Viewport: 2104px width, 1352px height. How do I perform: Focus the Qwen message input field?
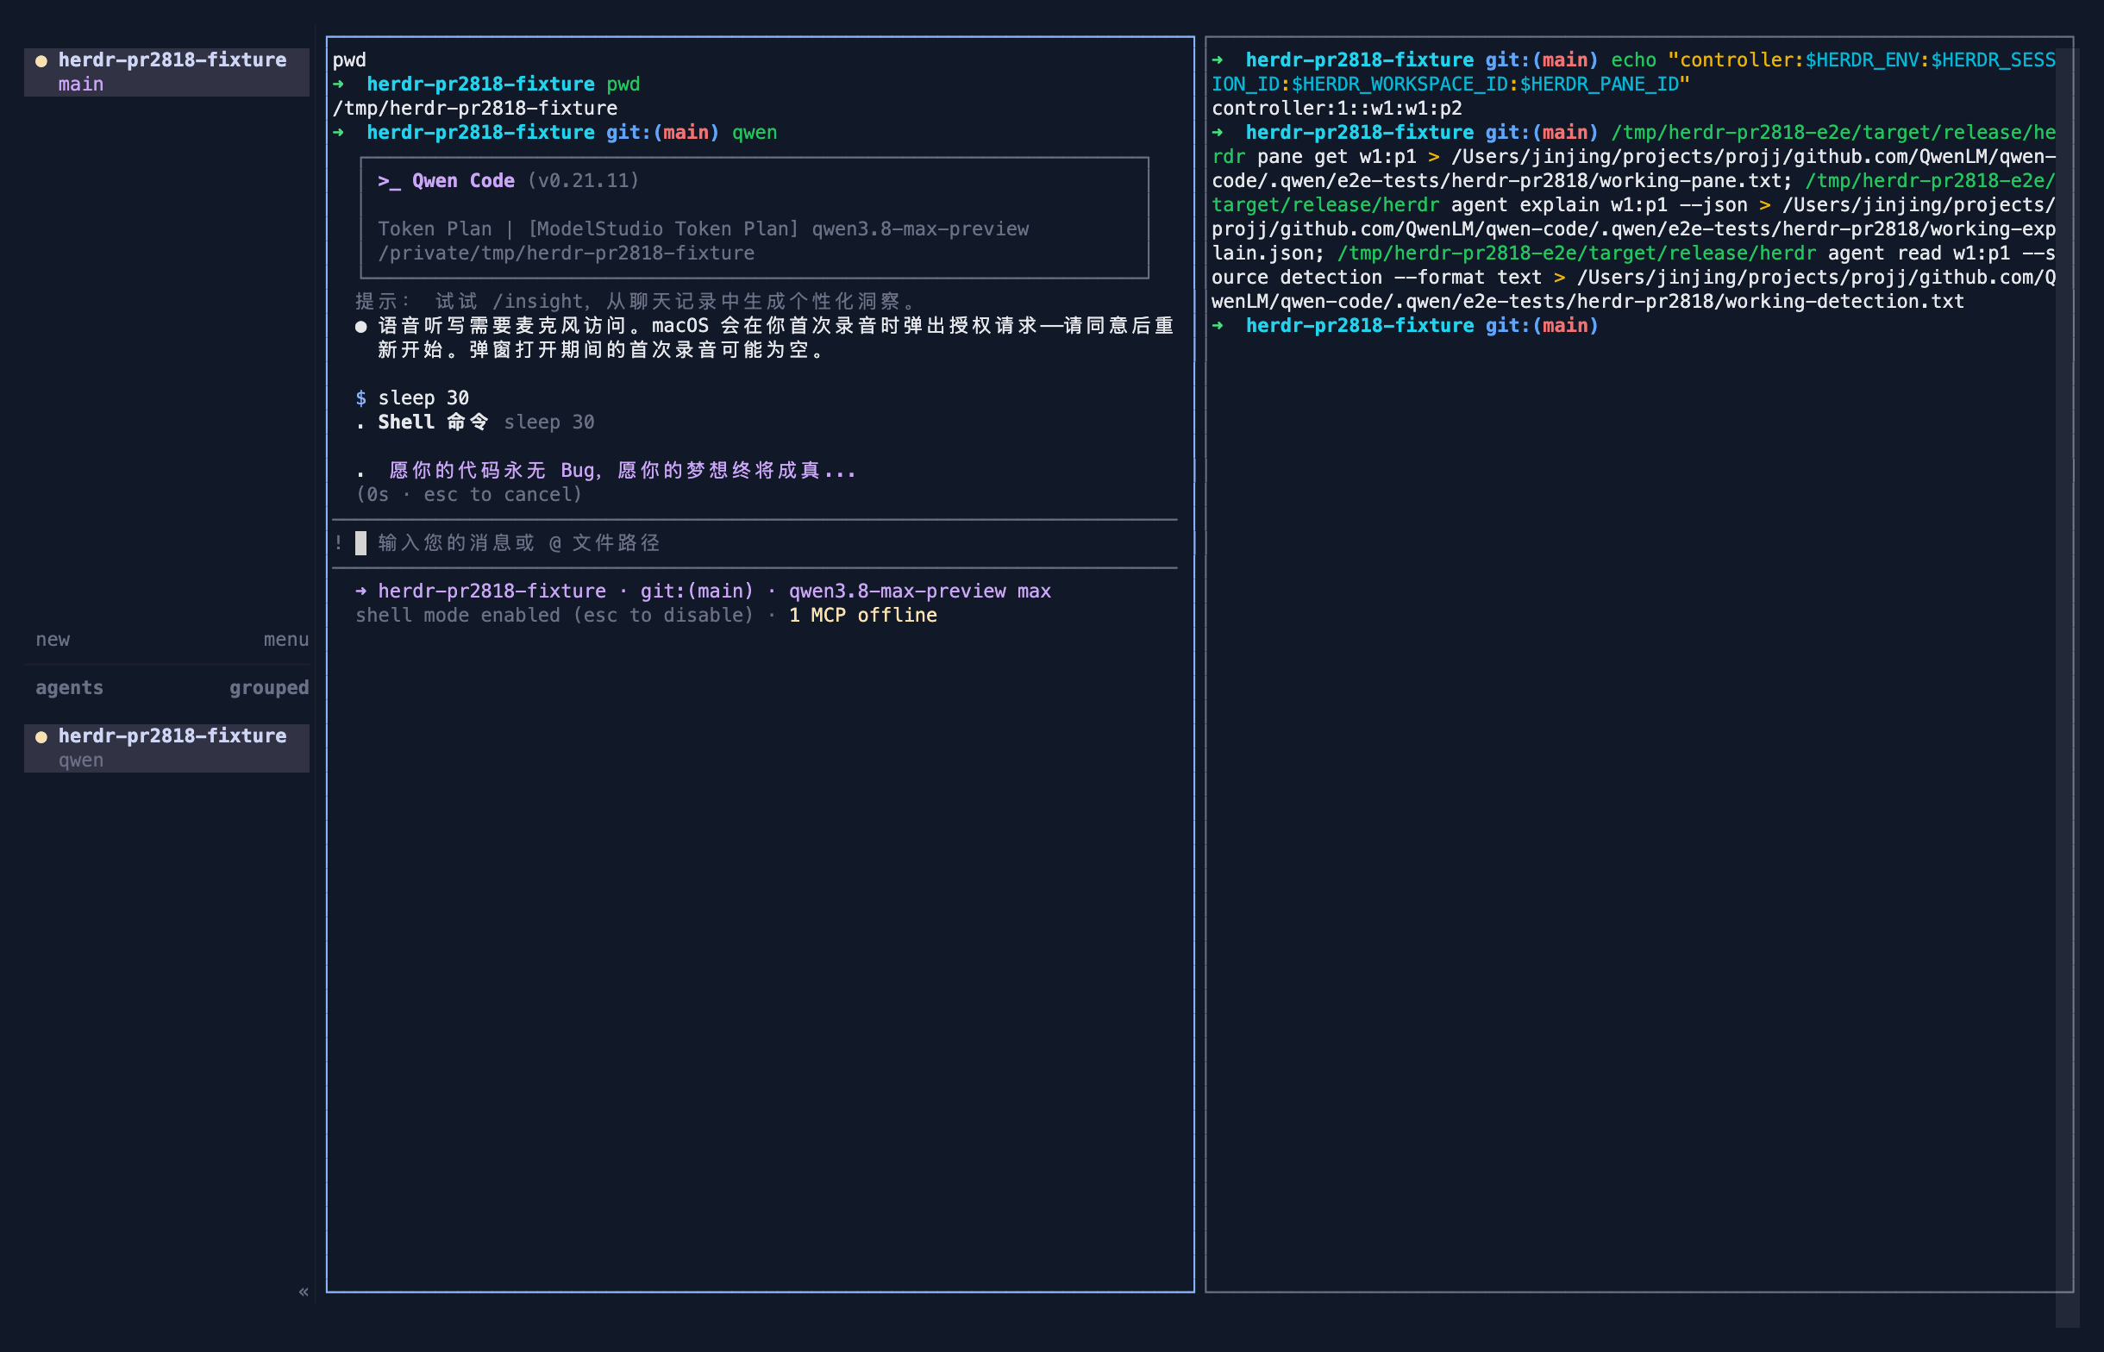[x=755, y=543]
